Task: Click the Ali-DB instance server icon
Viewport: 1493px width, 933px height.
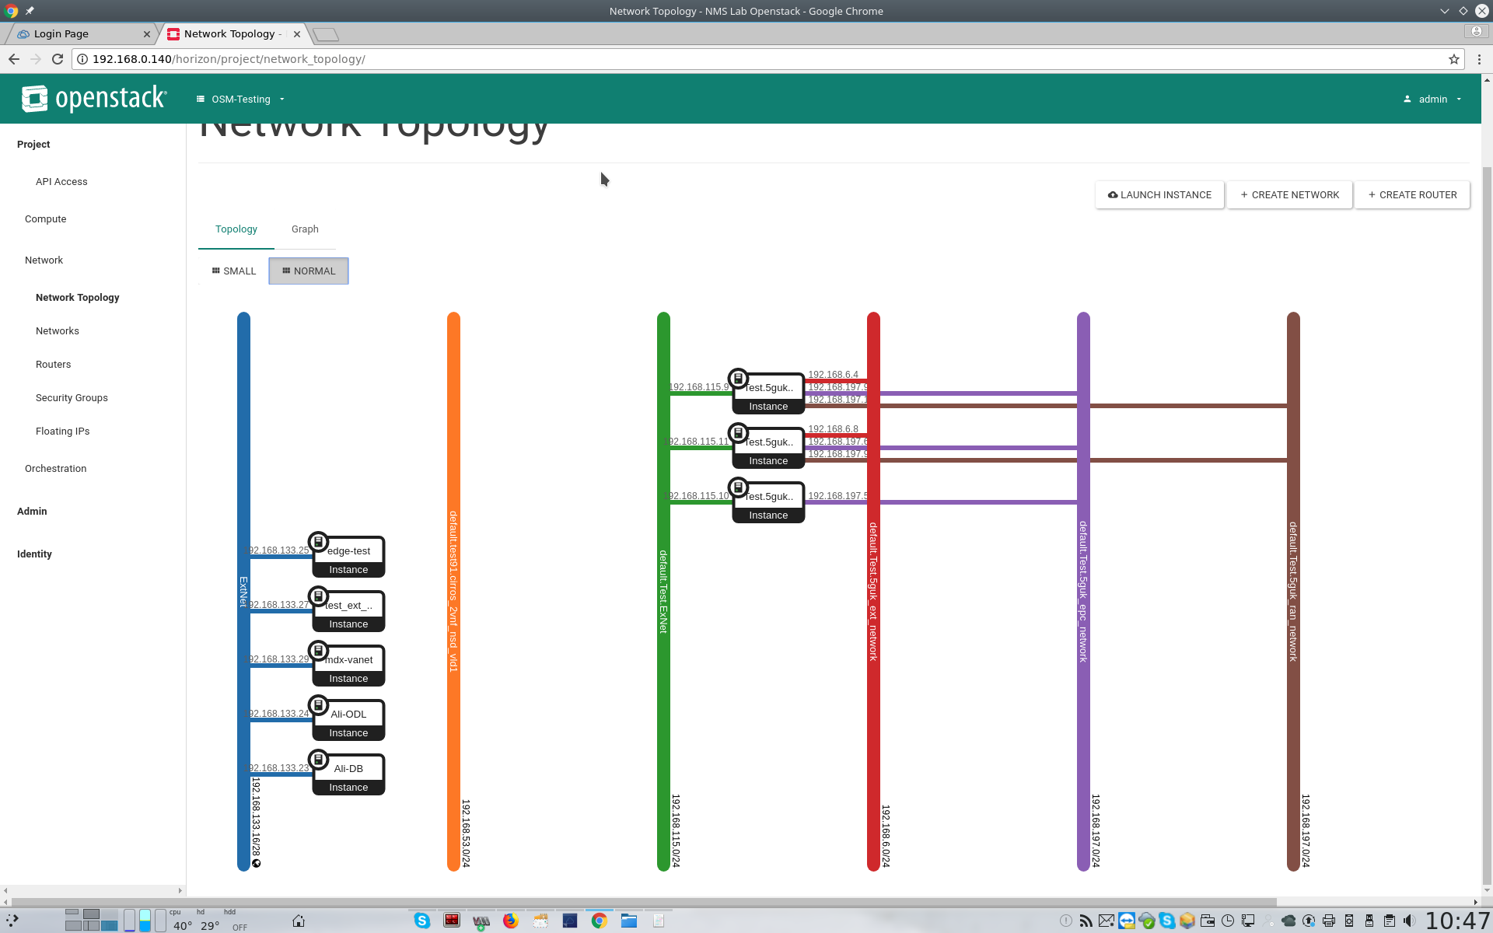Action: pos(318,760)
